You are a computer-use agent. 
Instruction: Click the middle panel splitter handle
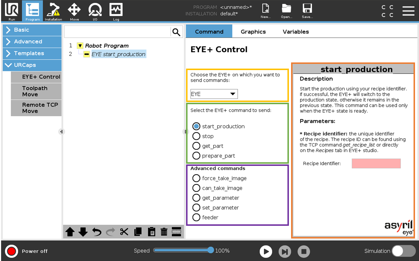coord(185,131)
